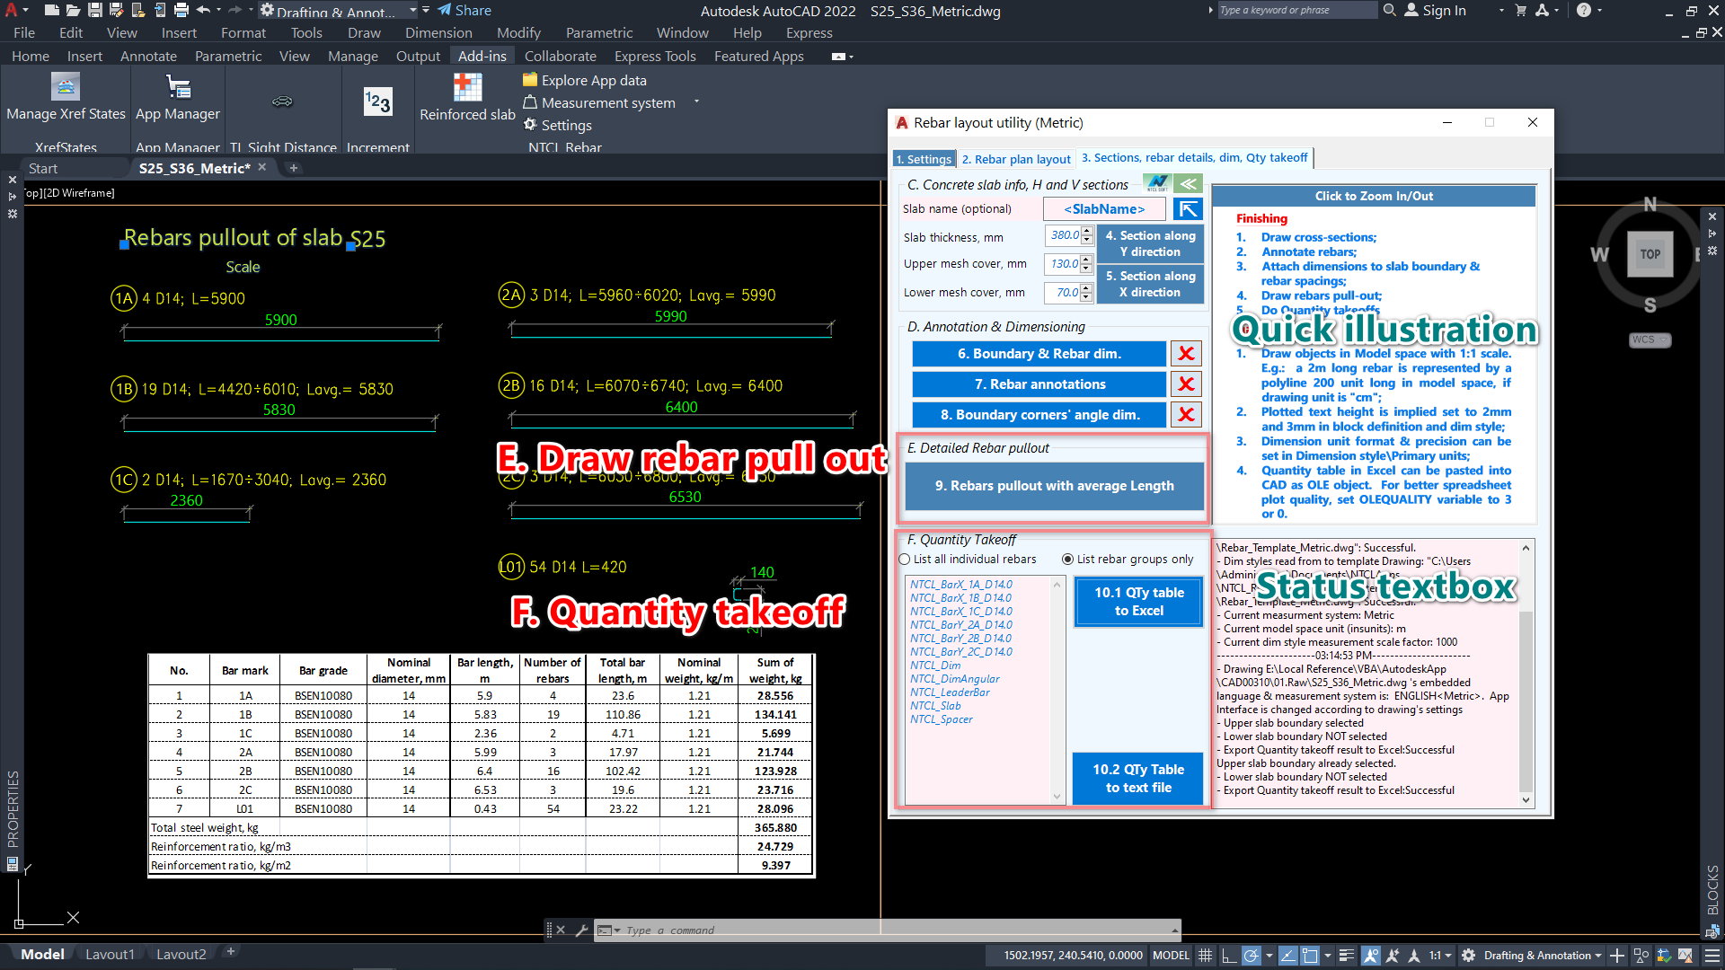Click the pick slab arrow icon
Viewport: 1725px width, 970px height.
point(1188,209)
